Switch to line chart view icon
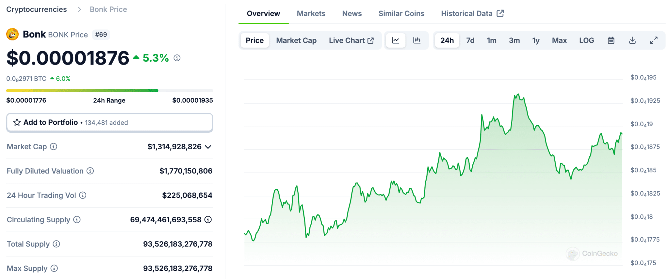The width and height of the screenshot is (669, 279). pos(396,40)
